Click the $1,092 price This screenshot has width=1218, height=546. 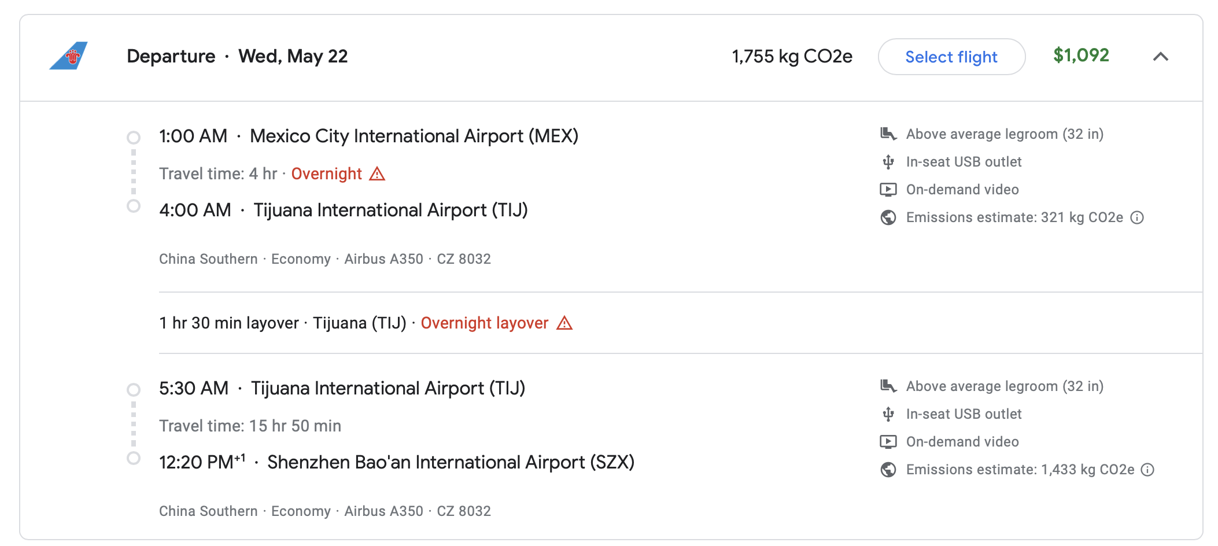click(1081, 56)
